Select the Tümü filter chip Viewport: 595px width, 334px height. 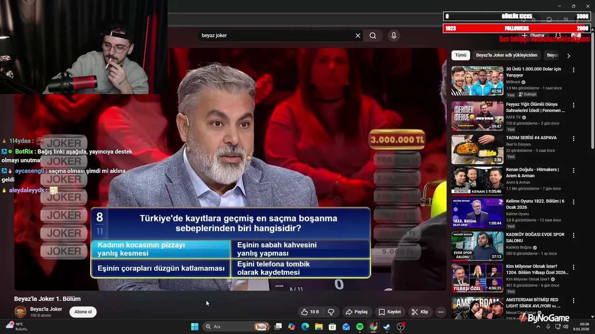pos(461,55)
